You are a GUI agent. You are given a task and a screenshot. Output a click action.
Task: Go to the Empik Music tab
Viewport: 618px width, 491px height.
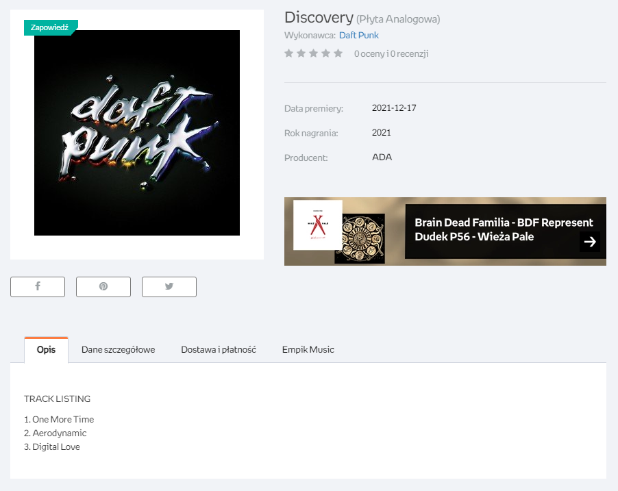308,349
